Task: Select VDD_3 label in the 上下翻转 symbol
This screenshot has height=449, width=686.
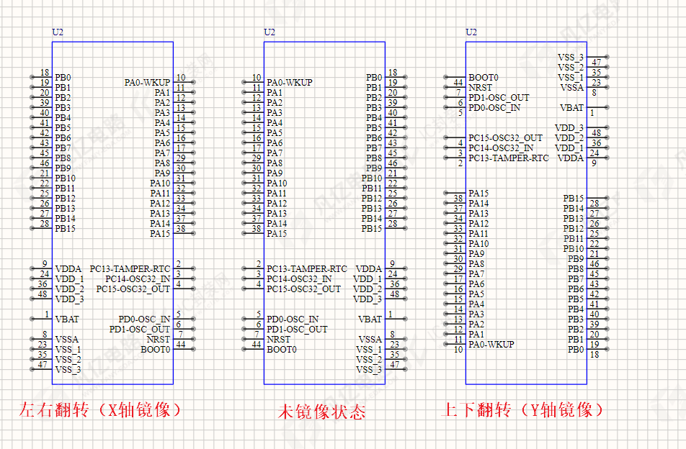Action: (569, 128)
